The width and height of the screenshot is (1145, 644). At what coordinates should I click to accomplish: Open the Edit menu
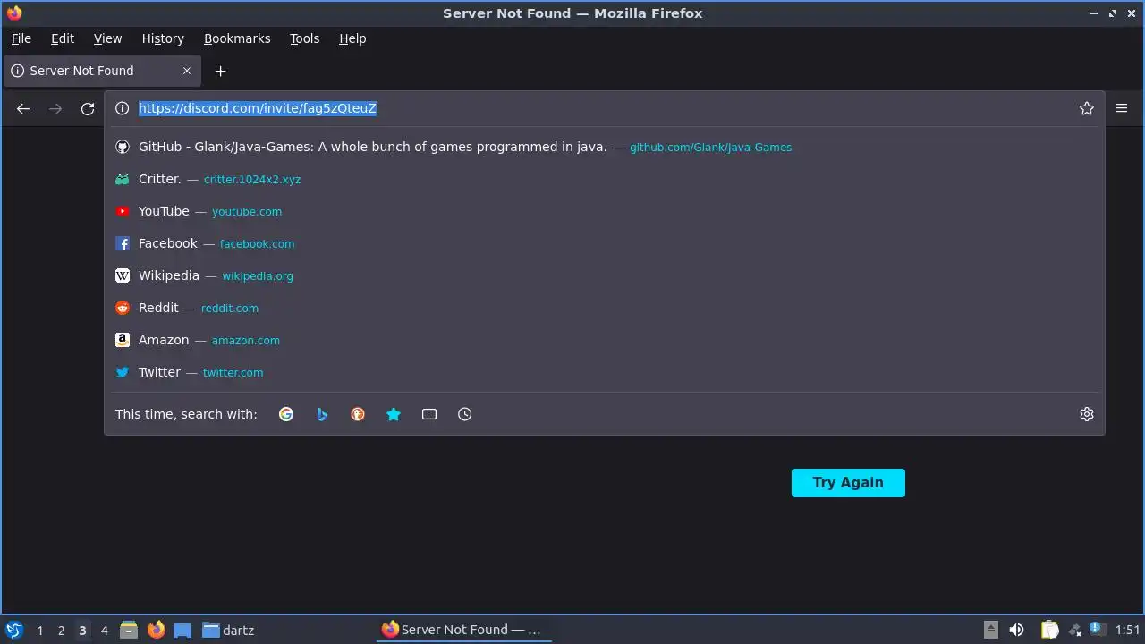(x=63, y=38)
